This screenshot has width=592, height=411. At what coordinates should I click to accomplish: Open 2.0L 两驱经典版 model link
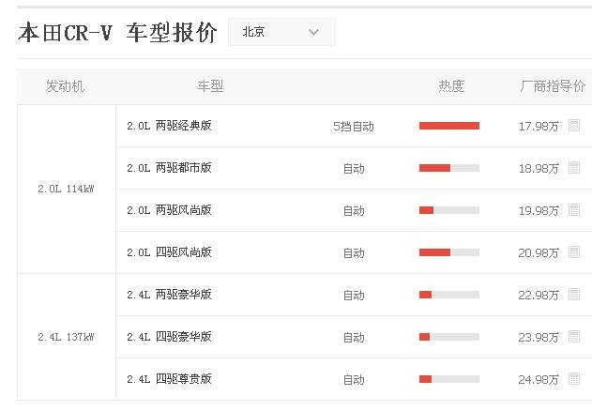point(170,125)
